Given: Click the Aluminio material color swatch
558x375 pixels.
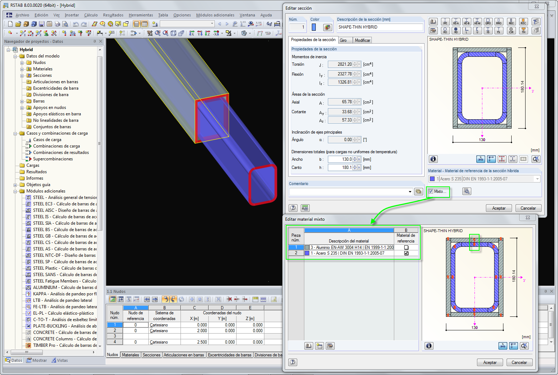Looking at the screenshot, I should click(x=307, y=247).
